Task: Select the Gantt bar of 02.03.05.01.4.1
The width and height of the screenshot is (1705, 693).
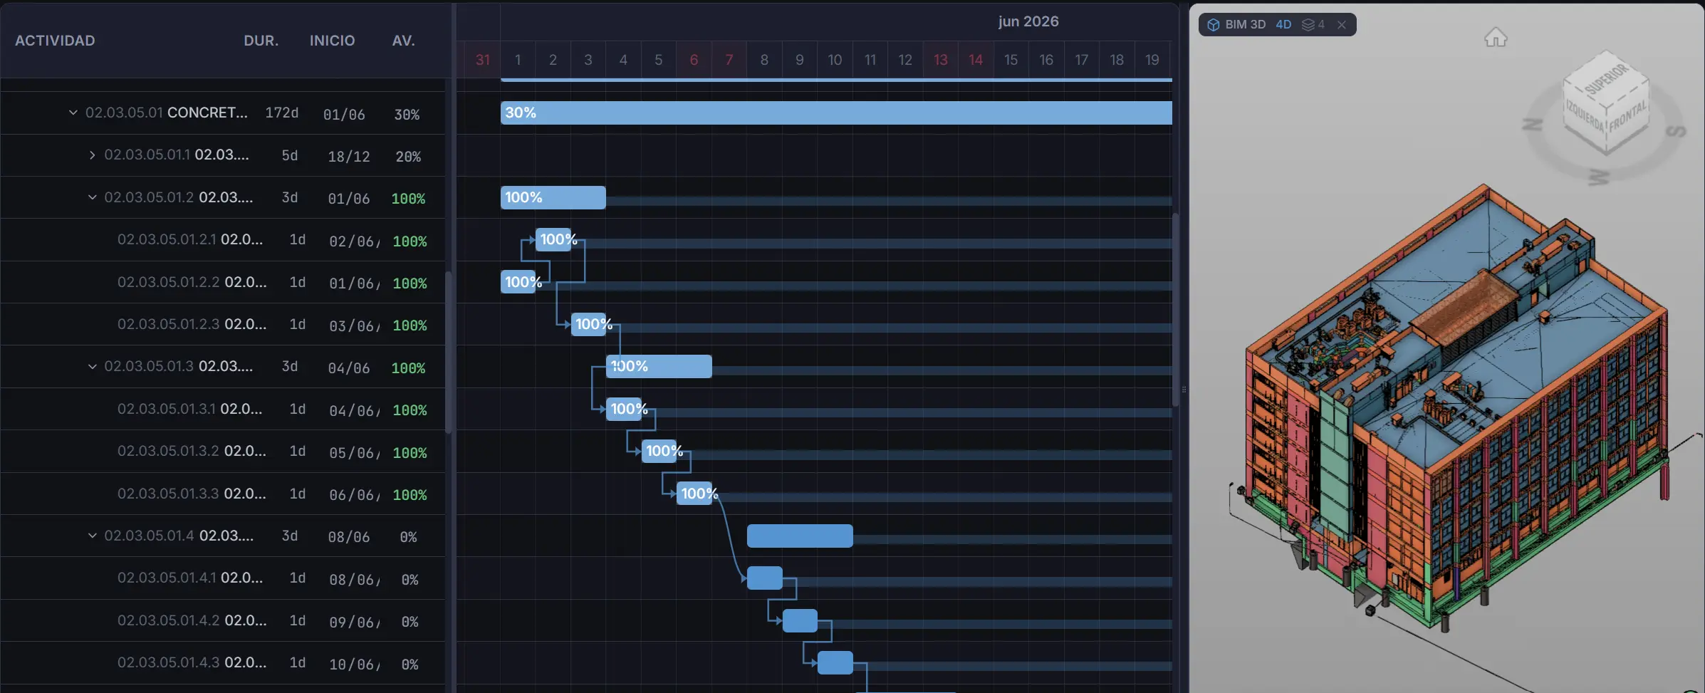Action: pos(765,578)
